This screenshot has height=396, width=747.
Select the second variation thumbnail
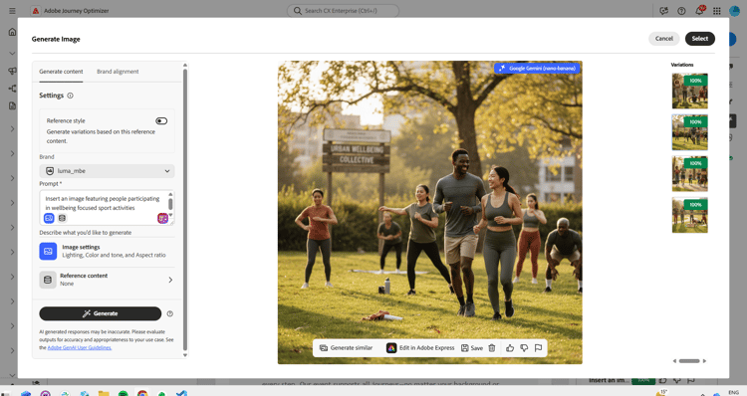point(690,132)
